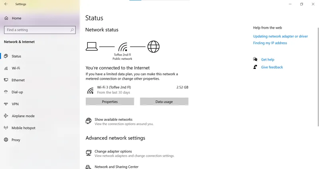
Task: Click the Get help chat icon
Action: (x=255, y=59)
